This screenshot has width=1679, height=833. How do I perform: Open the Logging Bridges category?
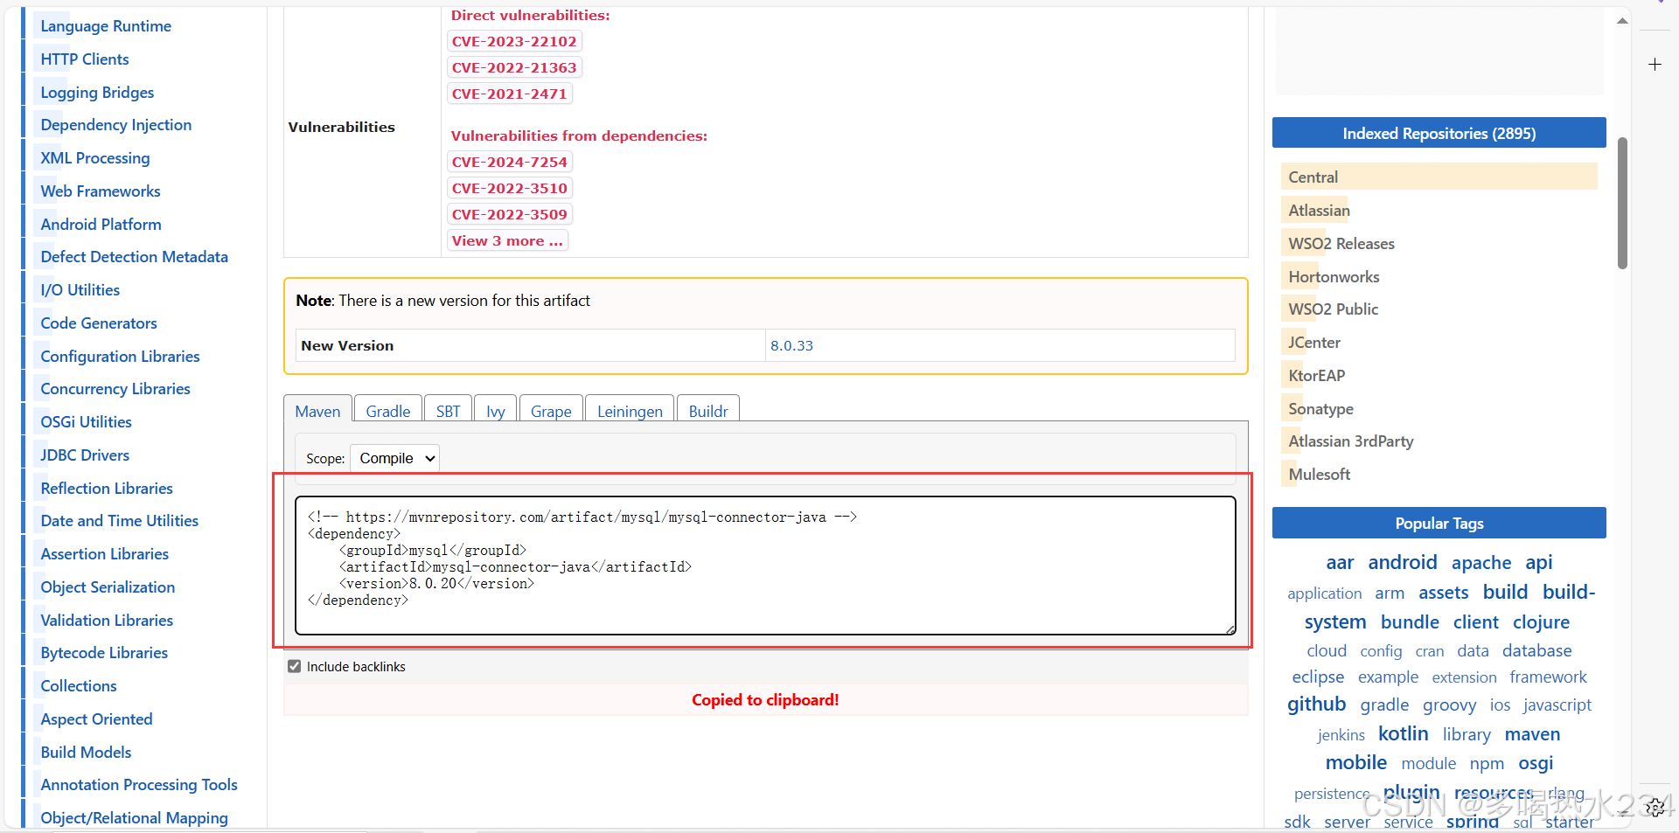pyautogui.click(x=97, y=92)
